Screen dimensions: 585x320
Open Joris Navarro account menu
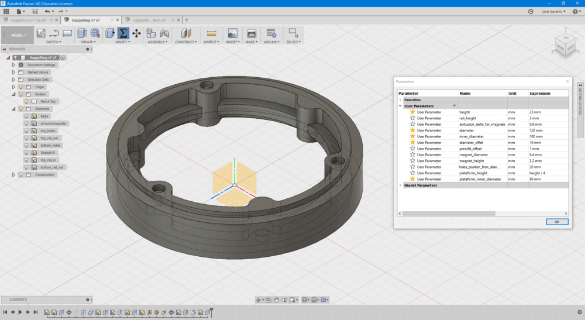[x=553, y=12]
